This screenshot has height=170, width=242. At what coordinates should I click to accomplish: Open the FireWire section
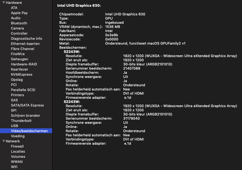click(18, 54)
